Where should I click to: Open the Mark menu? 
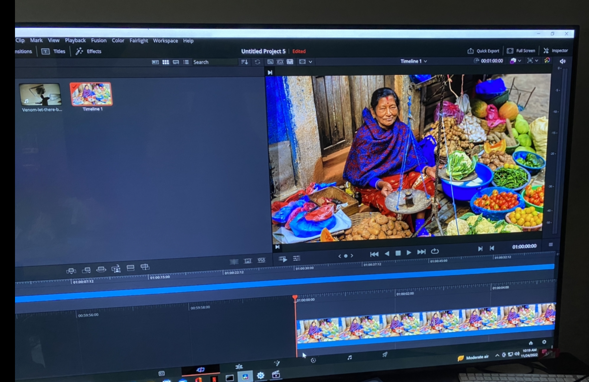36,40
